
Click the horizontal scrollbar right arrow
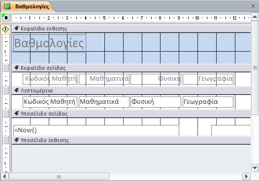coord(246,177)
